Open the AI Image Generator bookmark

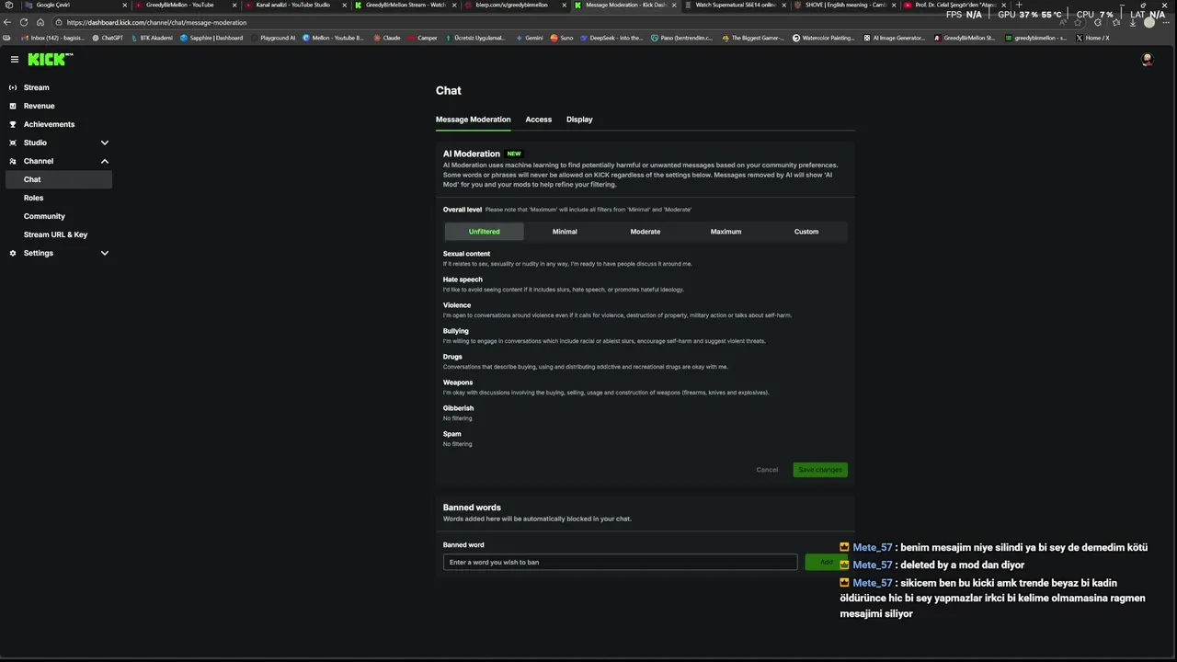pyautogui.click(x=895, y=39)
